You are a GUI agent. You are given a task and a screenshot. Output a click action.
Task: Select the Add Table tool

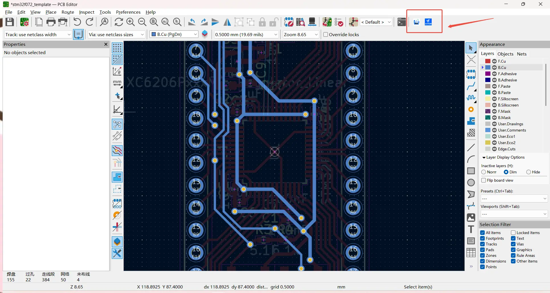coord(471,253)
